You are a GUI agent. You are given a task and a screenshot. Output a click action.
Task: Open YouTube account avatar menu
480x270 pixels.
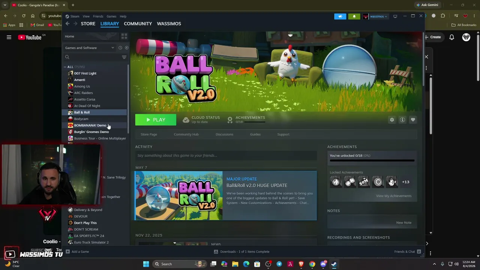click(466, 37)
